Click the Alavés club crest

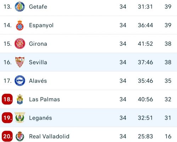click(20, 81)
